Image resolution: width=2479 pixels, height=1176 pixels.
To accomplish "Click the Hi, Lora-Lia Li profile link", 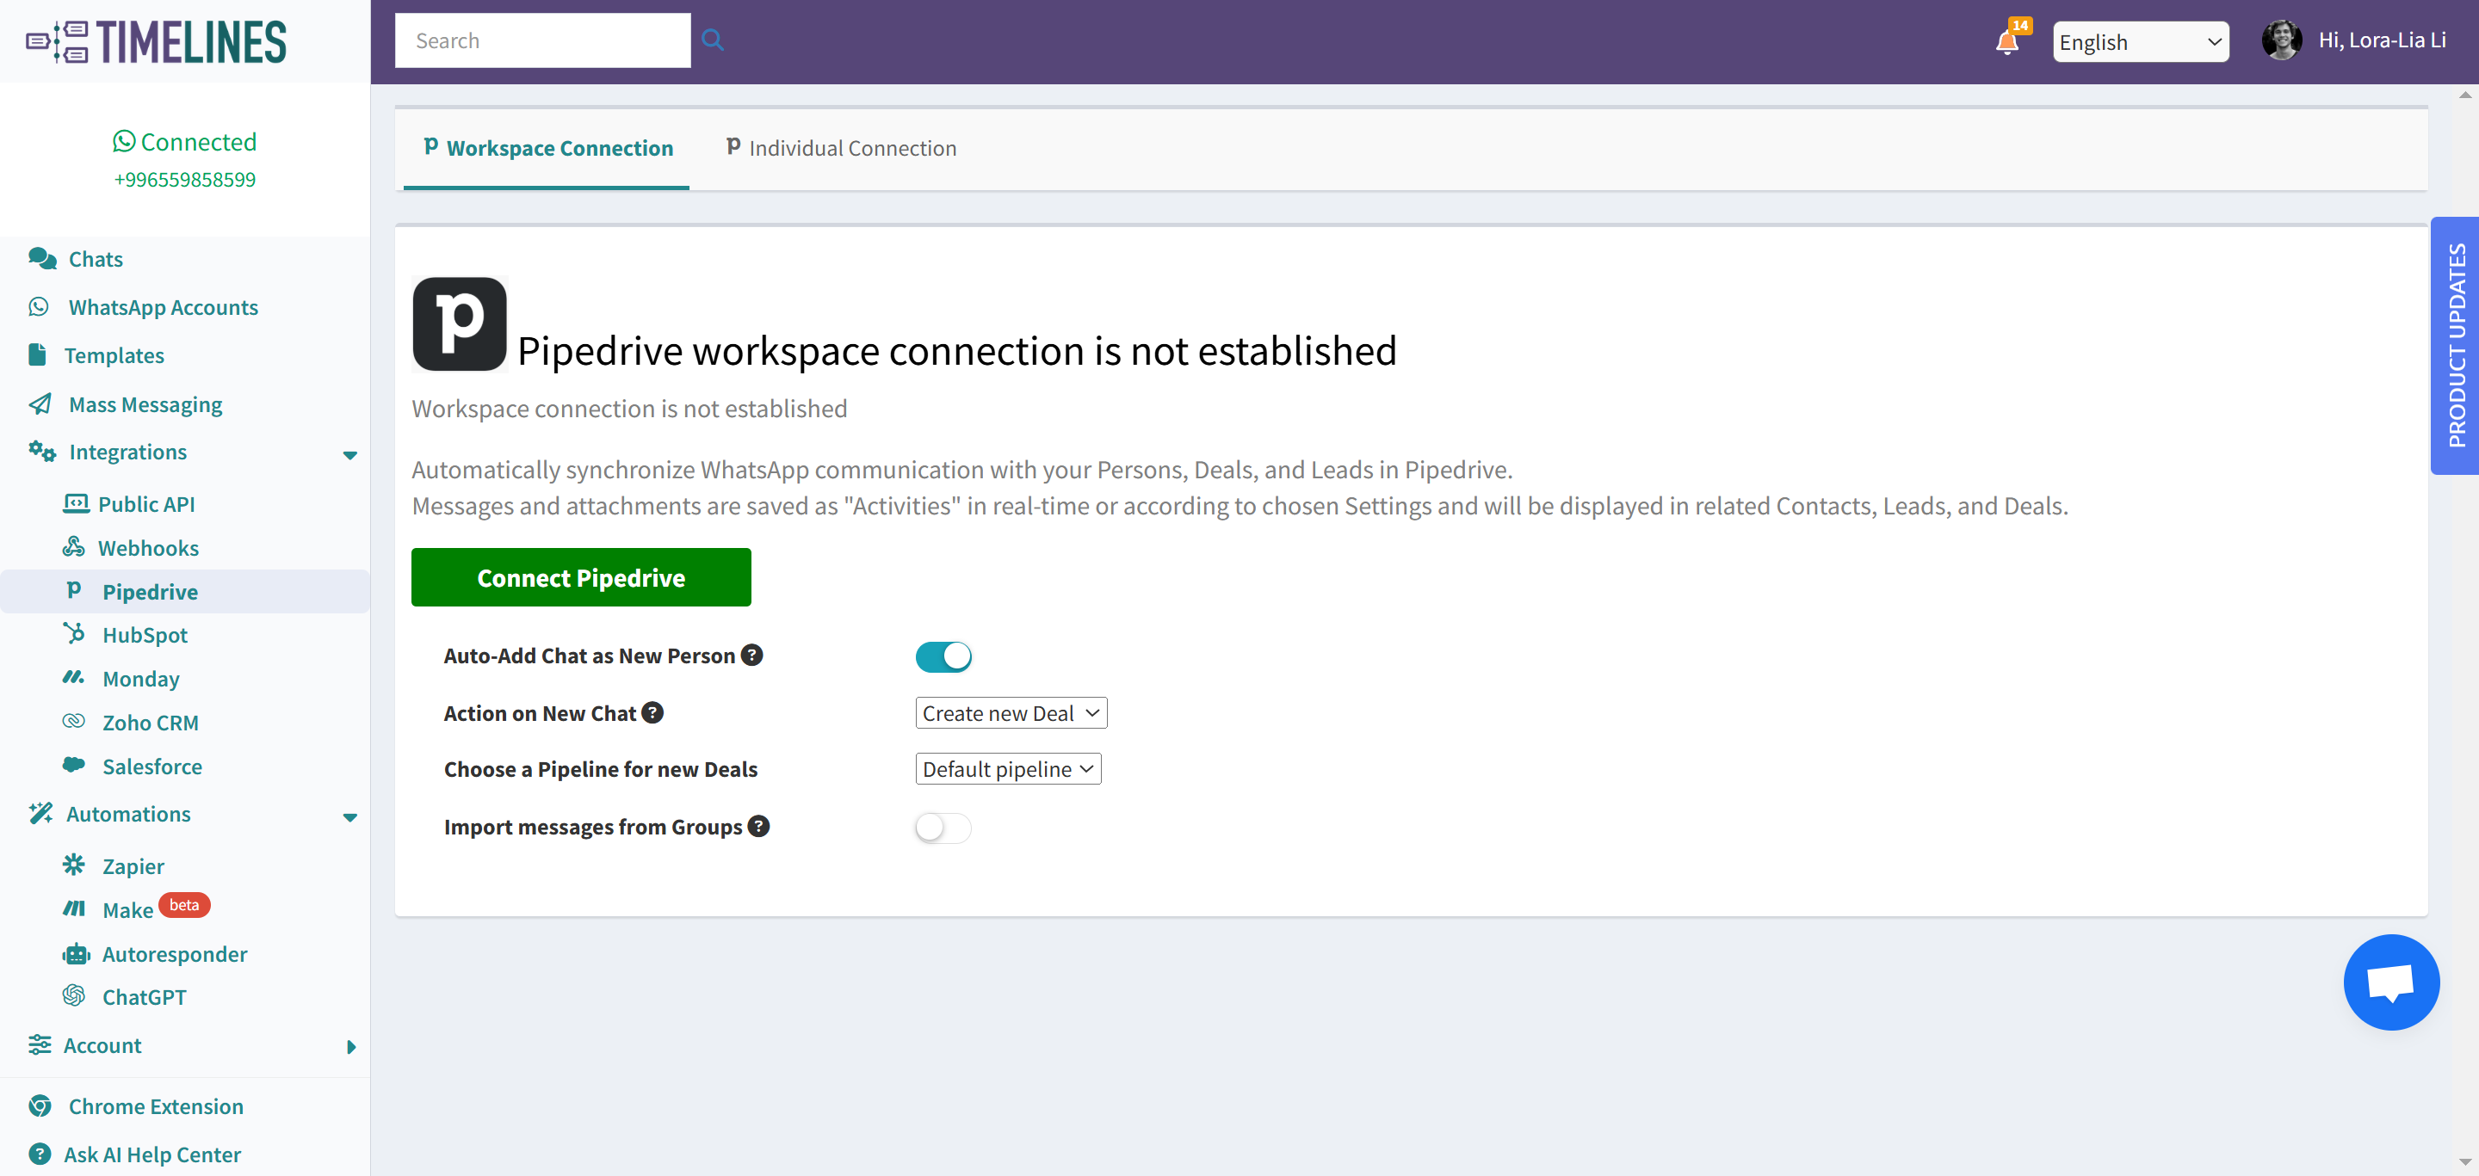I will [2382, 40].
